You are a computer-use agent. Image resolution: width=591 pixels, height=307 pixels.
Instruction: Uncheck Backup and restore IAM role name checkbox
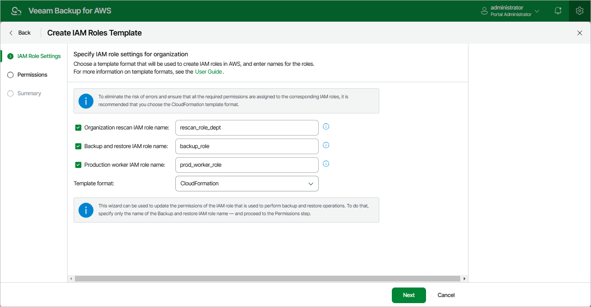[78, 146]
